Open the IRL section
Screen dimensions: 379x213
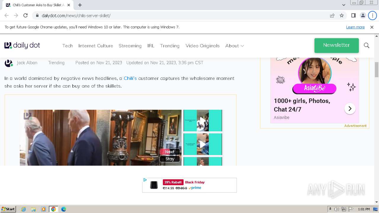pyautogui.click(x=151, y=46)
